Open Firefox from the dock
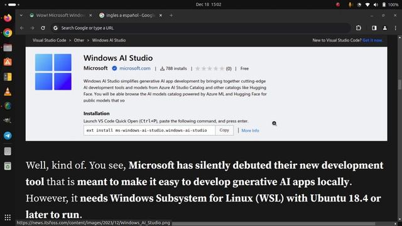 (x=8, y=18)
